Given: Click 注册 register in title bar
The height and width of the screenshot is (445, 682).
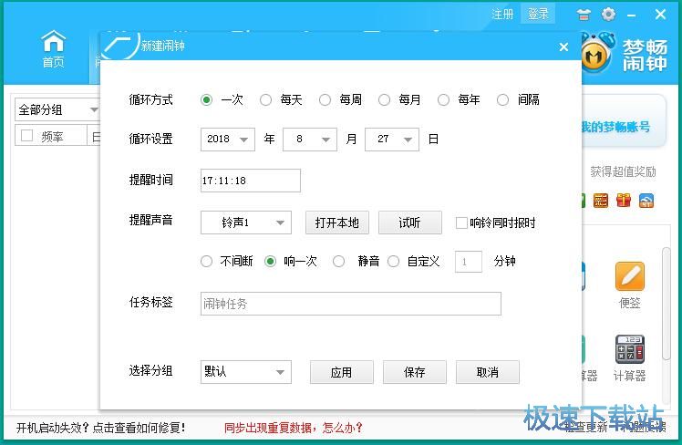Looking at the screenshot, I should coord(502,14).
